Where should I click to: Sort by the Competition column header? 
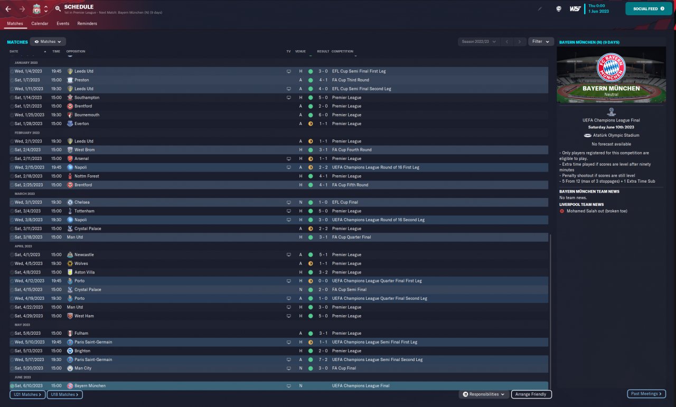pyautogui.click(x=342, y=51)
